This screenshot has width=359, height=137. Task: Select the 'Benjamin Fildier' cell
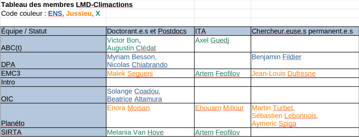coord(305,61)
